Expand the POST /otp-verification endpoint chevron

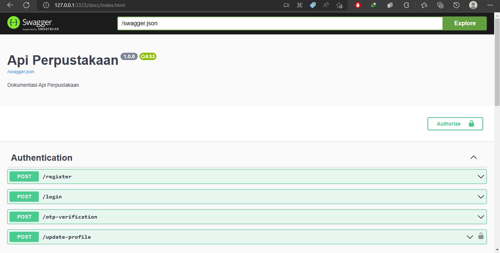[x=481, y=217]
